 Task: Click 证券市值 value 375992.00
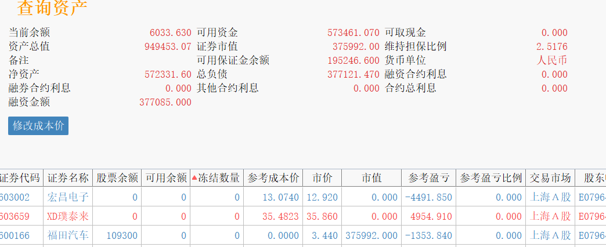click(x=356, y=47)
